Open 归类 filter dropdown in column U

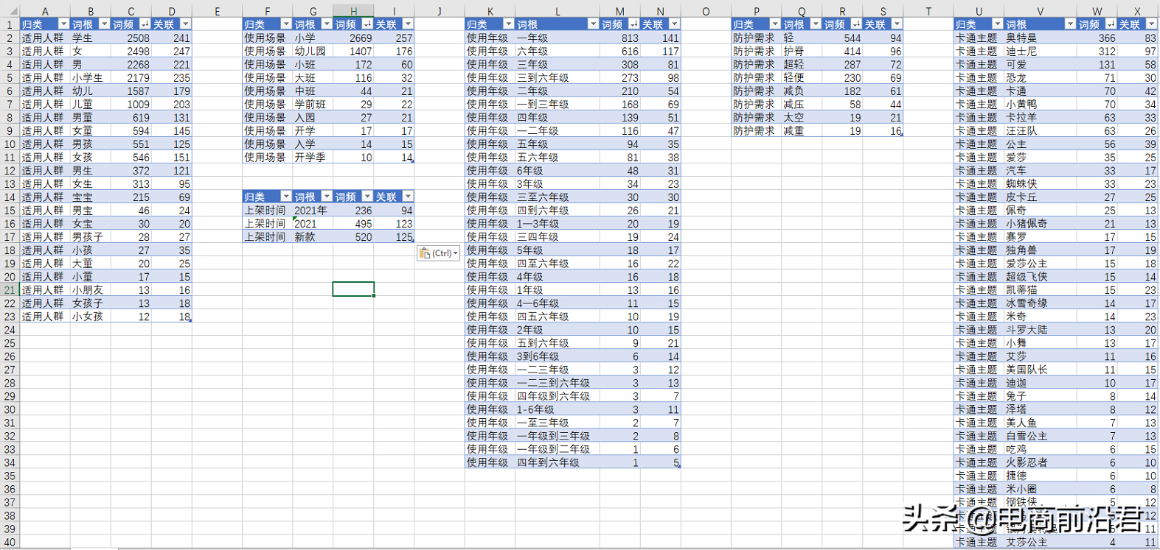(997, 24)
